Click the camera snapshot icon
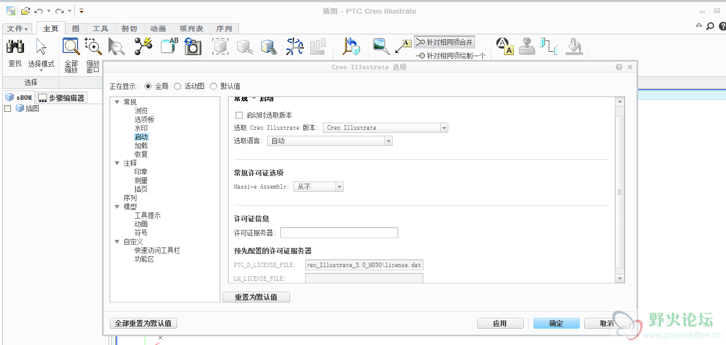The image size is (726, 345). [x=193, y=47]
